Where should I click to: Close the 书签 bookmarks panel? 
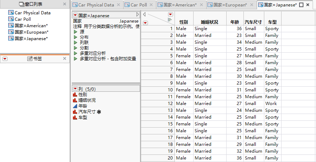click(65, 58)
